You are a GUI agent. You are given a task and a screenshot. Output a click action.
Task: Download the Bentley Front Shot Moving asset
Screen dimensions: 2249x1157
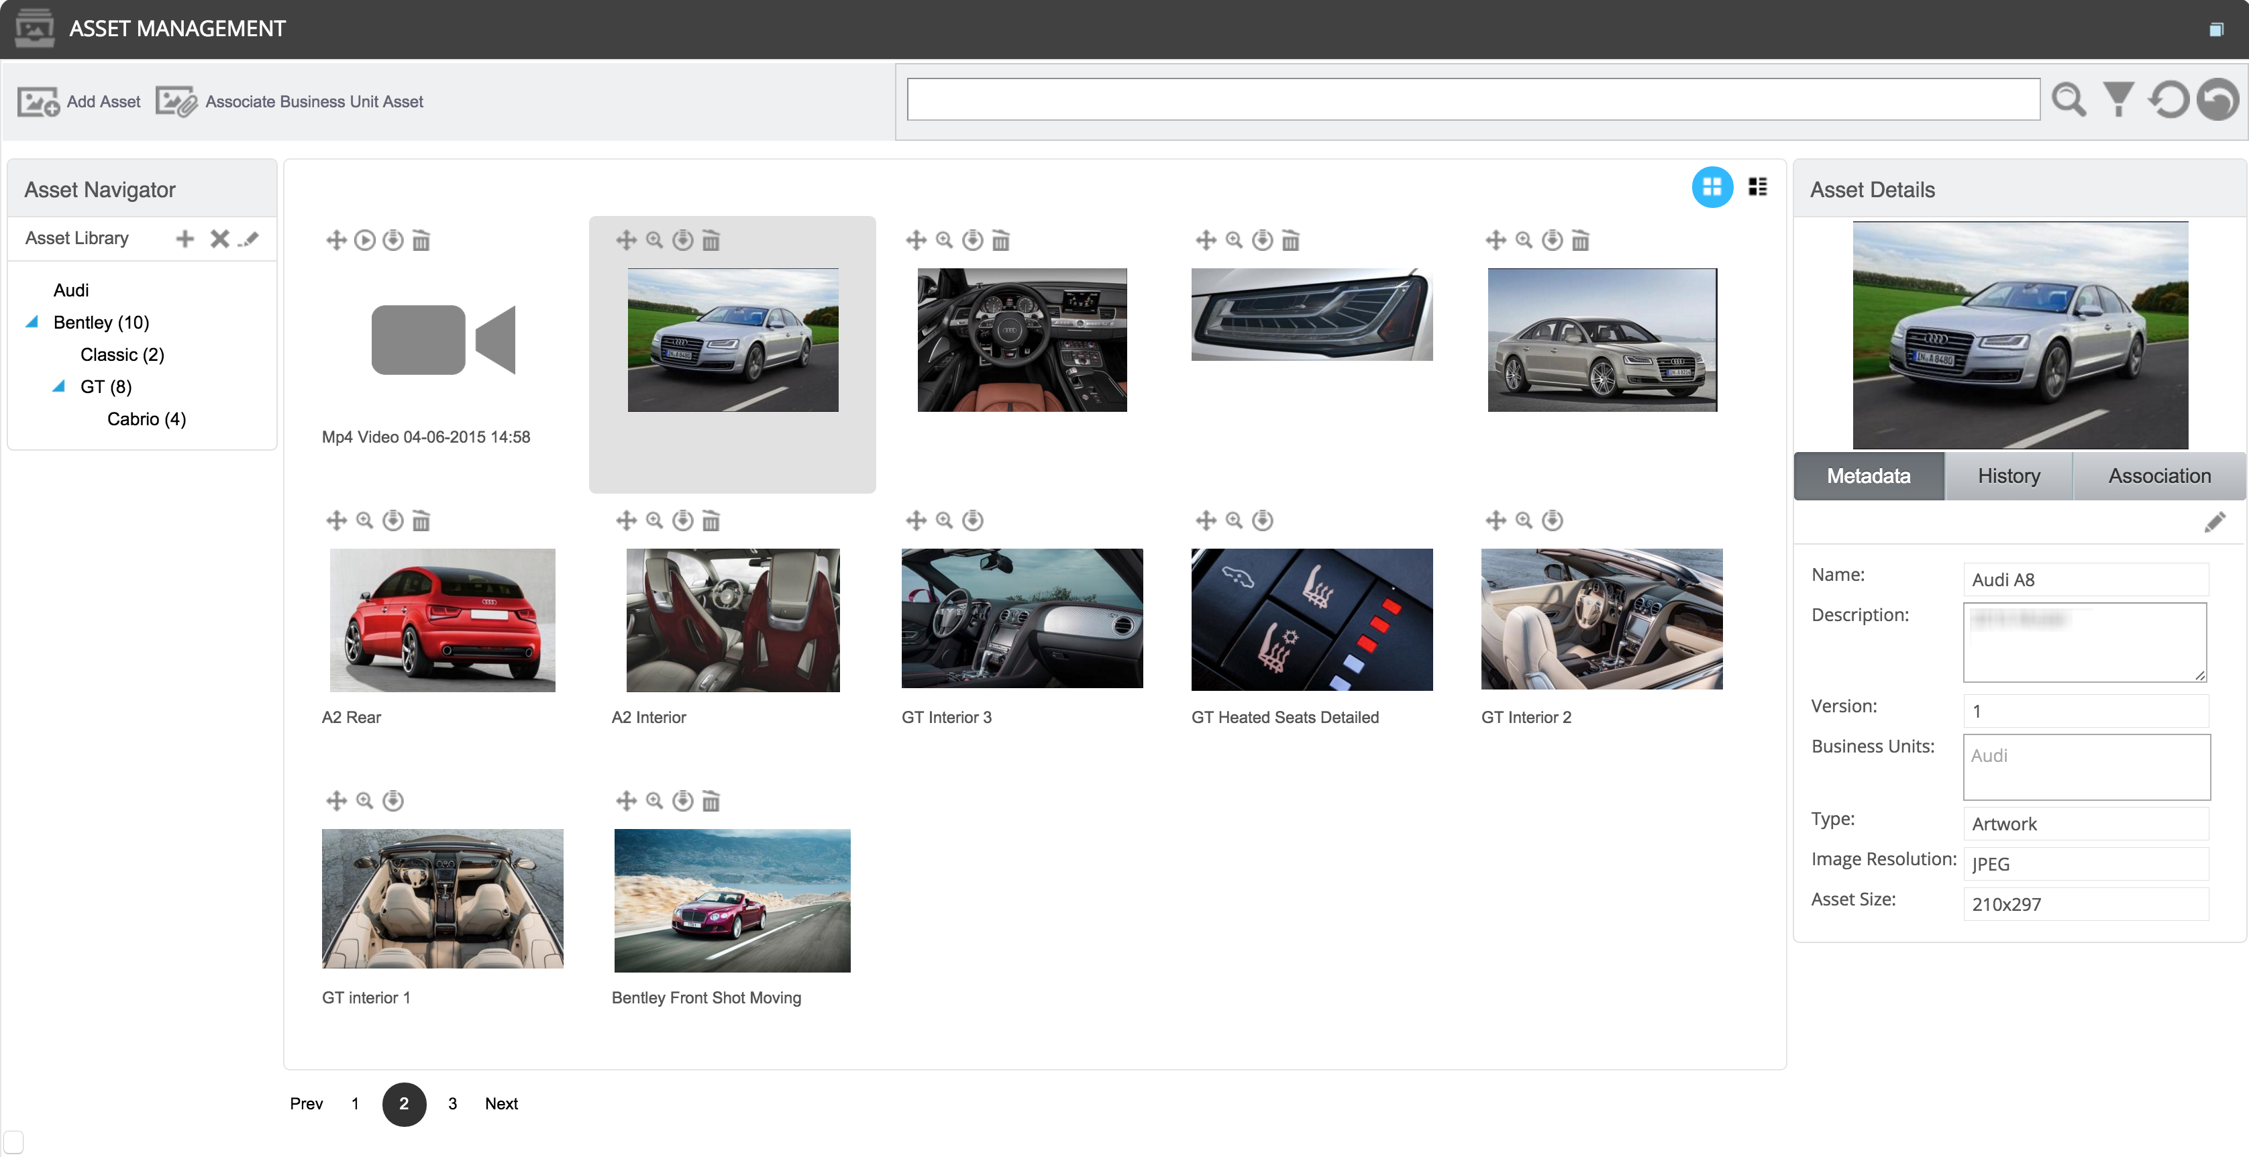pyautogui.click(x=683, y=801)
